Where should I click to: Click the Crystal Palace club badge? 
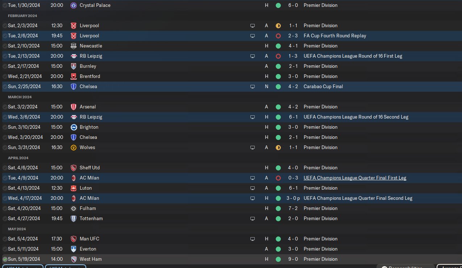[74, 5]
